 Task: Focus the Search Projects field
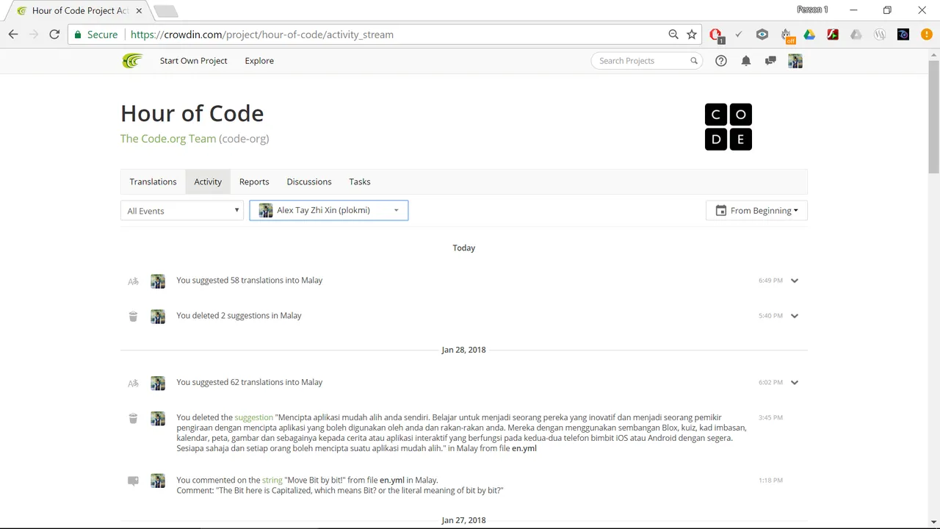tap(646, 61)
